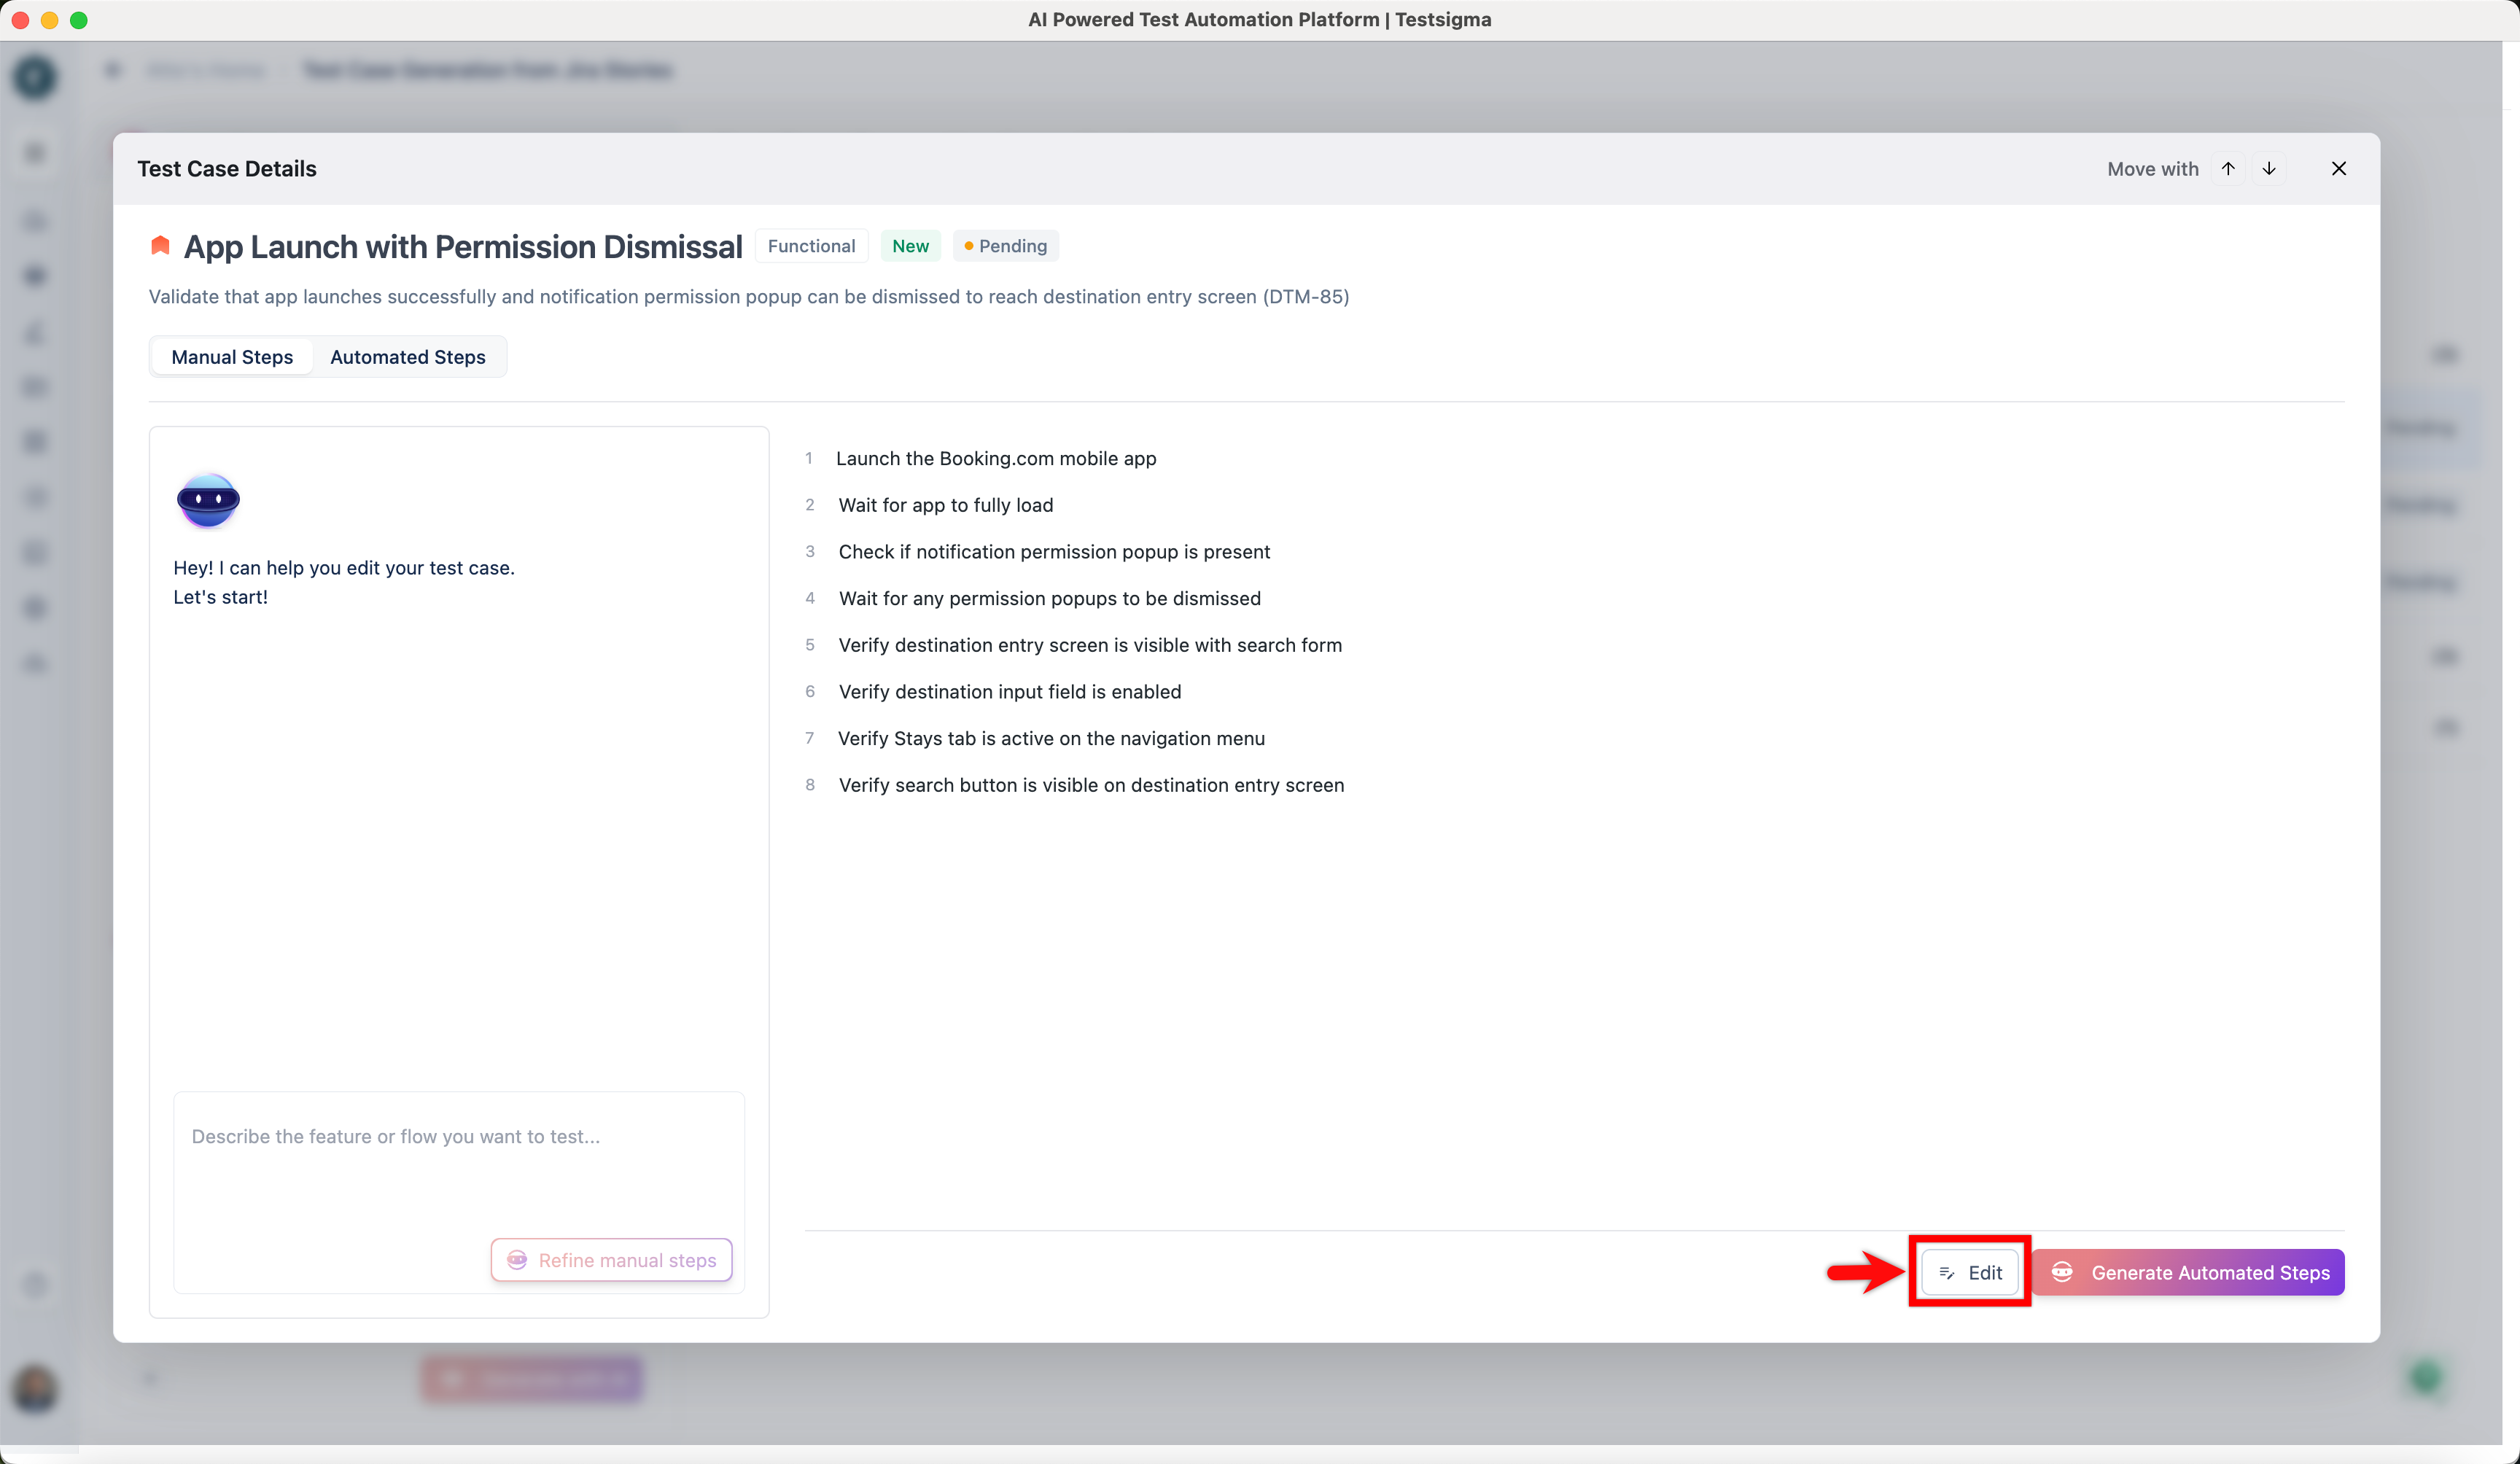2520x1464 pixels.
Task: Click the AI assistant robot avatar
Action: 208,500
